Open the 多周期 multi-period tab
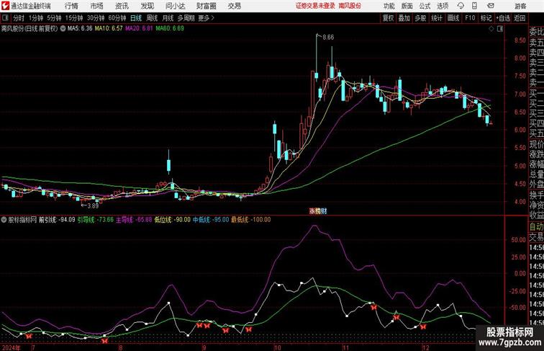Image resolution: width=544 pixels, height=351 pixels. tap(186, 18)
